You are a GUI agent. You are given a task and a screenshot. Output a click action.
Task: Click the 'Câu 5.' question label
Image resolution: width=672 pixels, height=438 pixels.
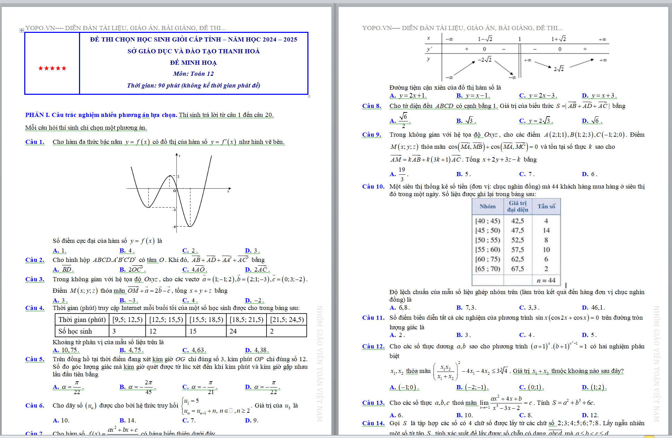35,359
